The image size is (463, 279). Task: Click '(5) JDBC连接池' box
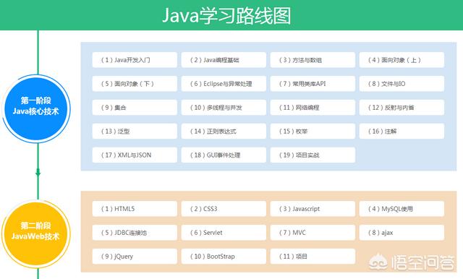pyautogui.click(x=135, y=233)
